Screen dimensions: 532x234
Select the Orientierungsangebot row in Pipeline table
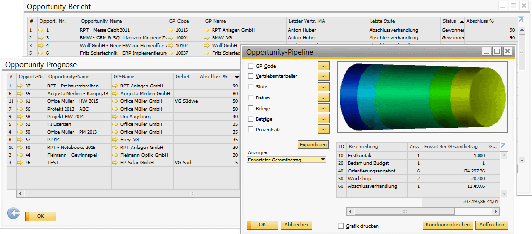(x=418, y=171)
